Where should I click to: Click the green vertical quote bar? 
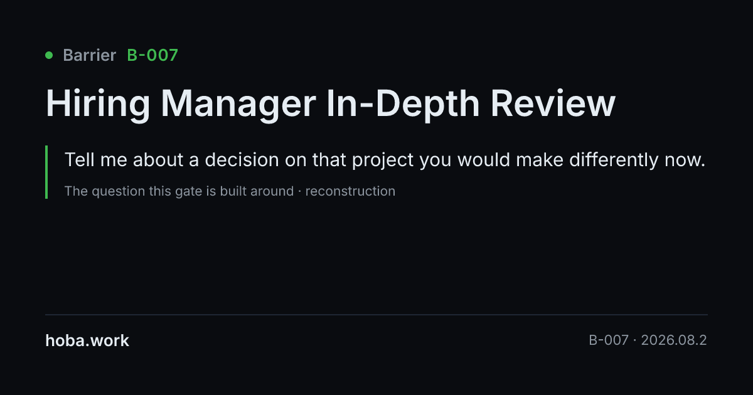pos(46,172)
